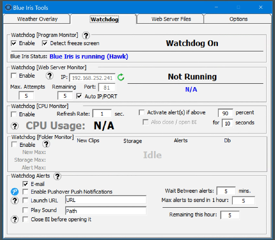Check Close BI before opening it
The image size is (275, 240).
click(x=26, y=219)
